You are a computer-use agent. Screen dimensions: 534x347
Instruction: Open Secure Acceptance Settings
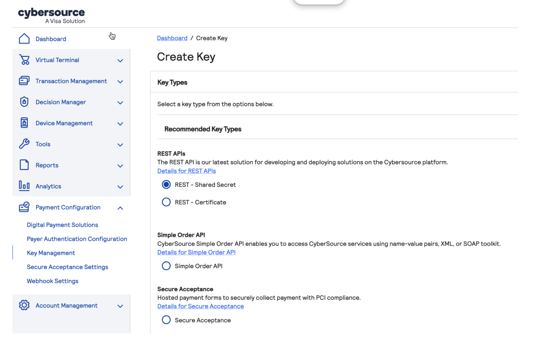pos(67,267)
